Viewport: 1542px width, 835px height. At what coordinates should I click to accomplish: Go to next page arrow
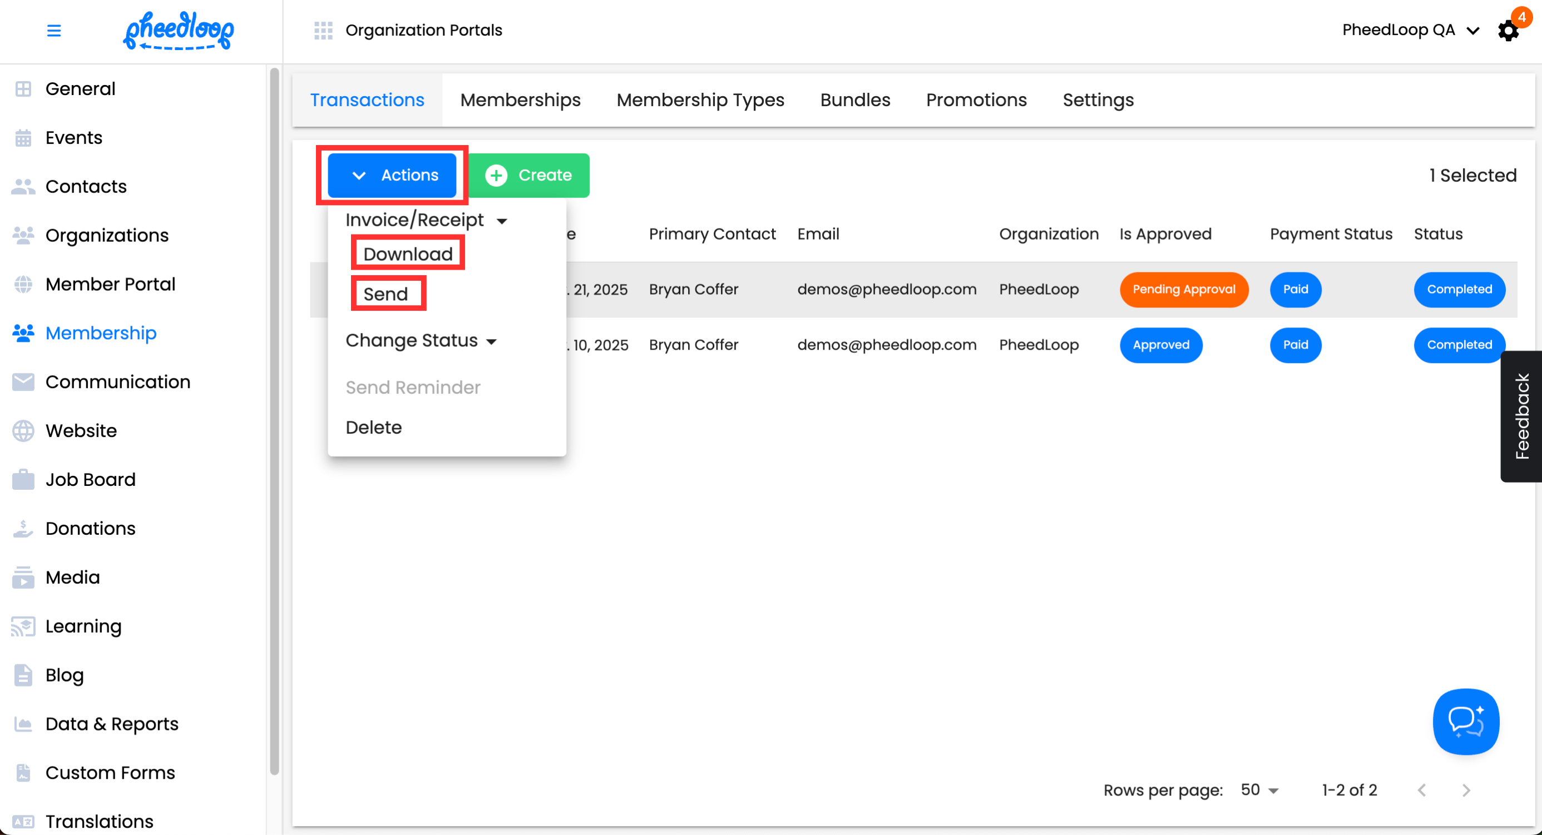click(1466, 790)
